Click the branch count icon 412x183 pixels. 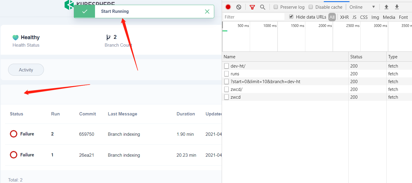click(x=108, y=37)
